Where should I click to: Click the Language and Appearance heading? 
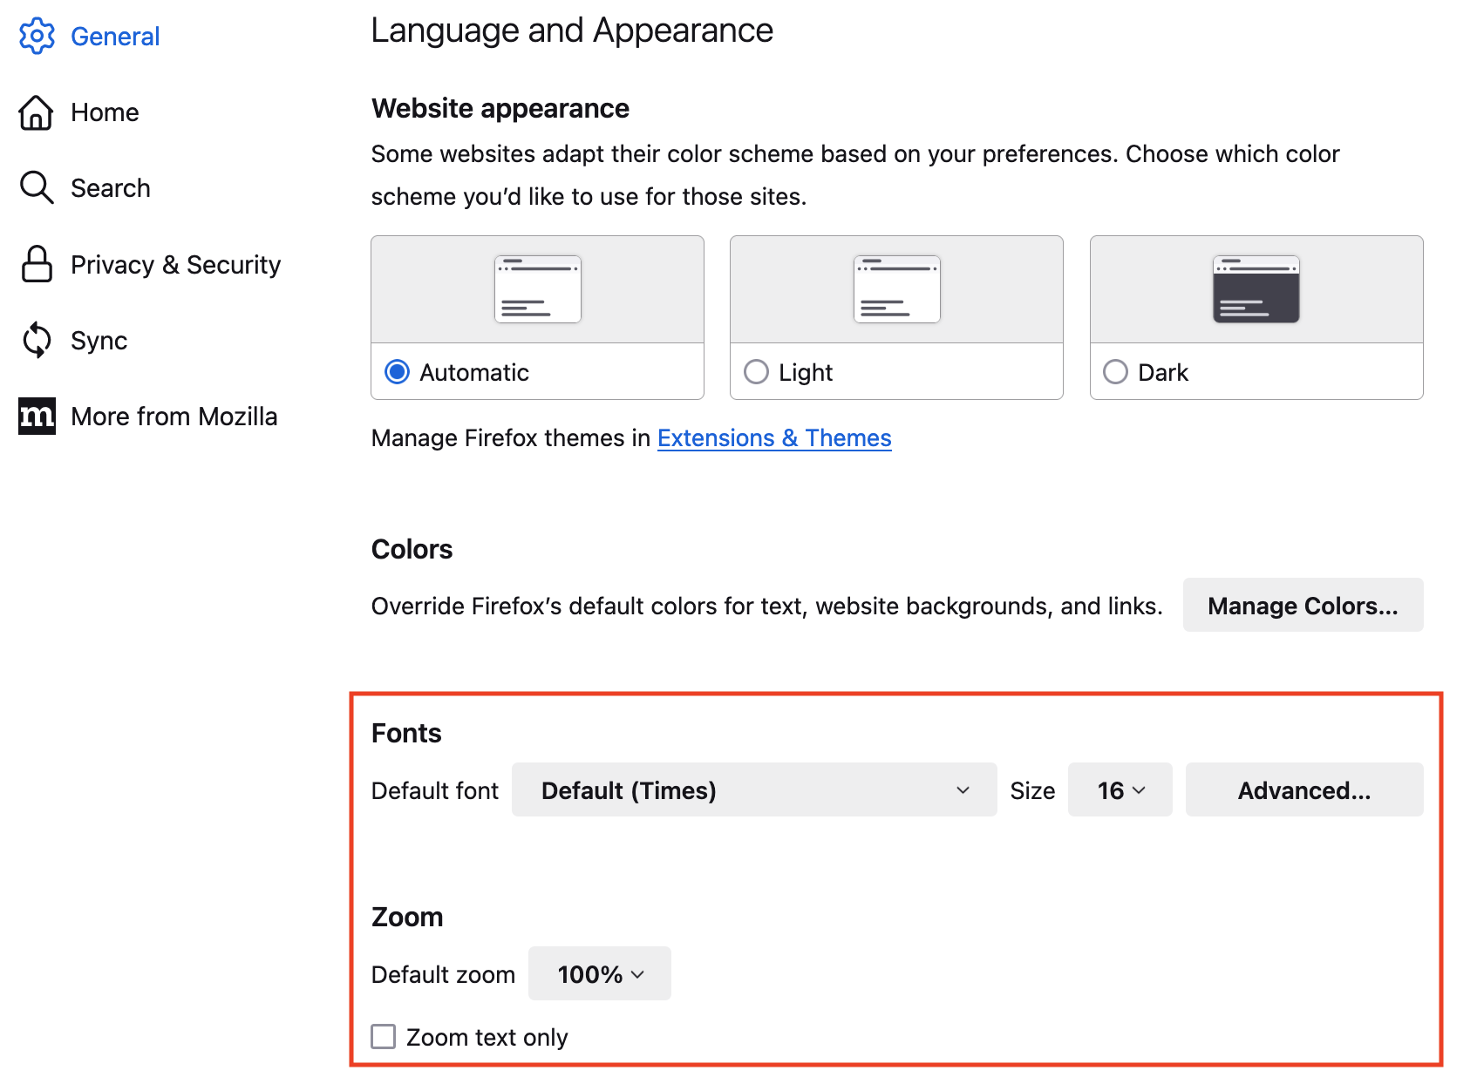tap(572, 30)
